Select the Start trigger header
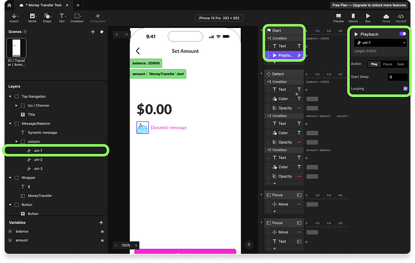This screenshot has width=415, height=263. (284, 31)
